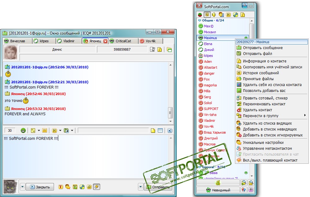This screenshot has height=197, width=310.
Task: Choose Удалить контакт in context menu
Action: [x=272, y=110]
